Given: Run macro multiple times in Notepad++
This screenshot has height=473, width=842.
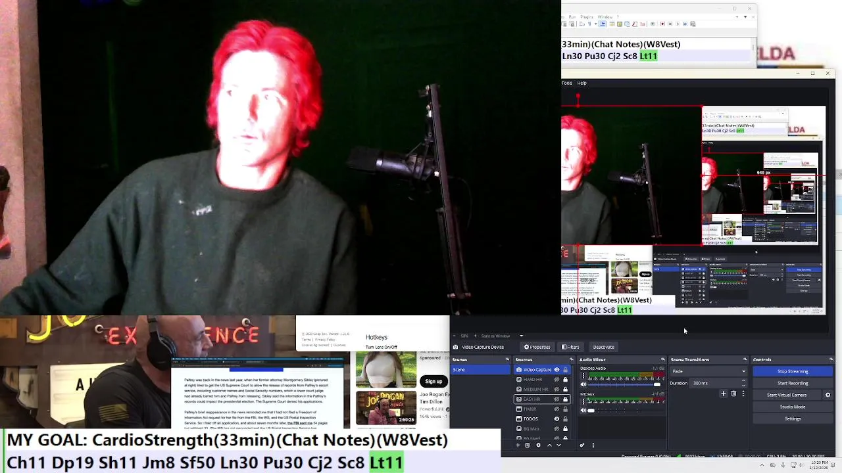Looking at the screenshot, I should tap(685, 24).
